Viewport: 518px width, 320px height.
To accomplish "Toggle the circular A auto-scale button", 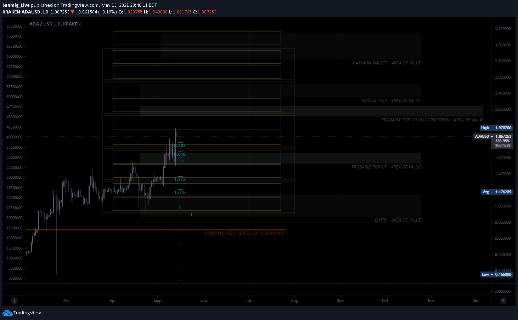I will [503, 301].
